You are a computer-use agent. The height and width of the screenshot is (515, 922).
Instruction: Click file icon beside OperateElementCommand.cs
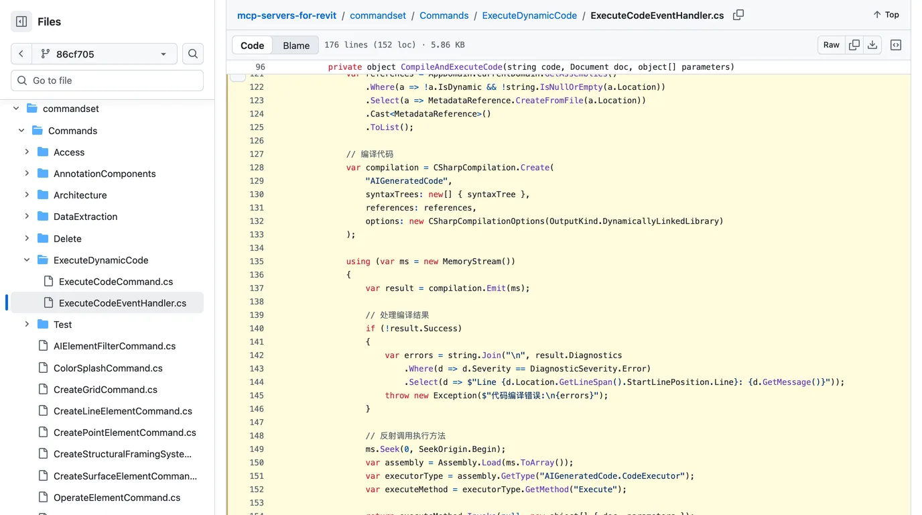43,498
